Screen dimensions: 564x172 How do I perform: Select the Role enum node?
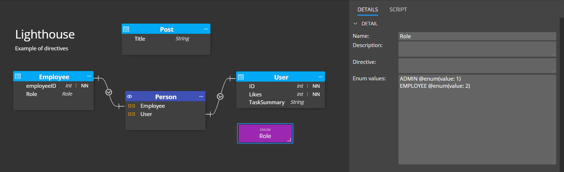(265, 133)
